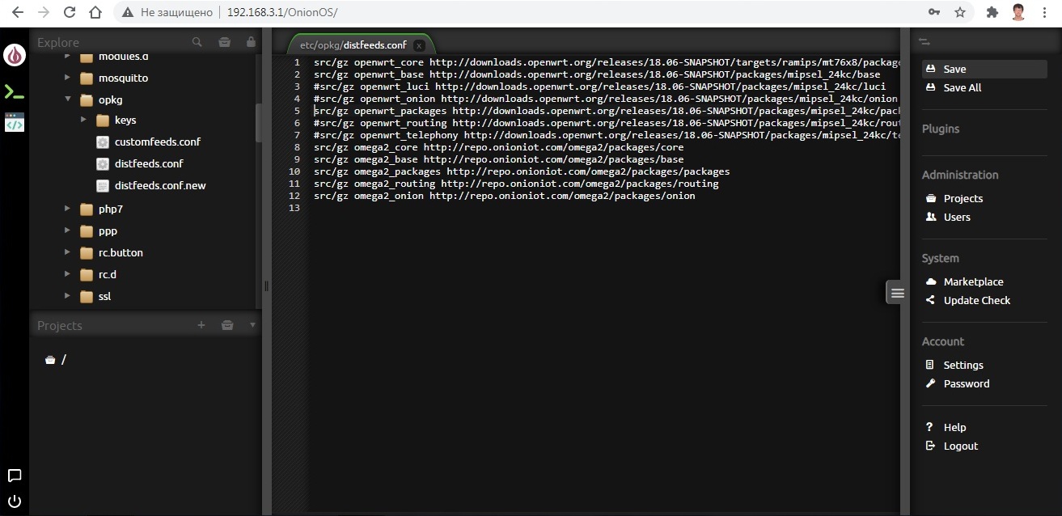Open the browser home page
Screen dimensions: 1062x516
pyautogui.click(x=95, y=12)
